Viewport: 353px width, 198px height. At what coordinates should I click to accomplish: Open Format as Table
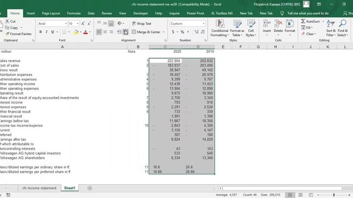[x=237, y=28]
